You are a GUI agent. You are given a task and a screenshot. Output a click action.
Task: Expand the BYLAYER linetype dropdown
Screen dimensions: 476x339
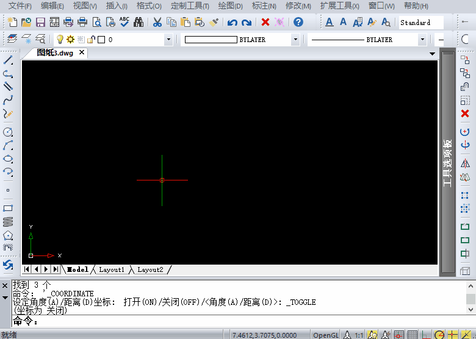tap(422, 40)
